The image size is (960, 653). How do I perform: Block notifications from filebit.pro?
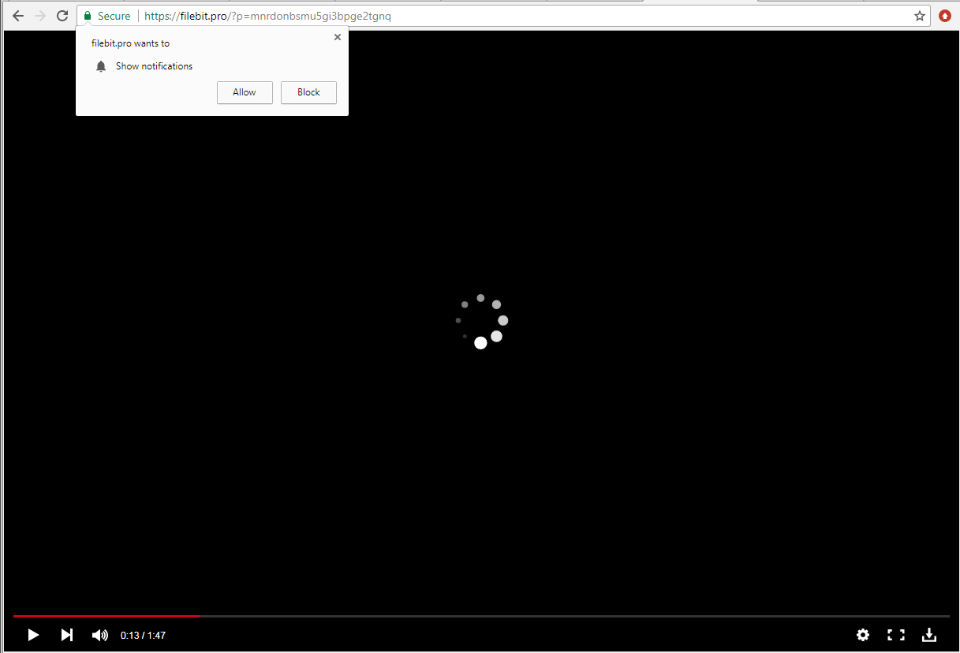[x=308, y=92]
